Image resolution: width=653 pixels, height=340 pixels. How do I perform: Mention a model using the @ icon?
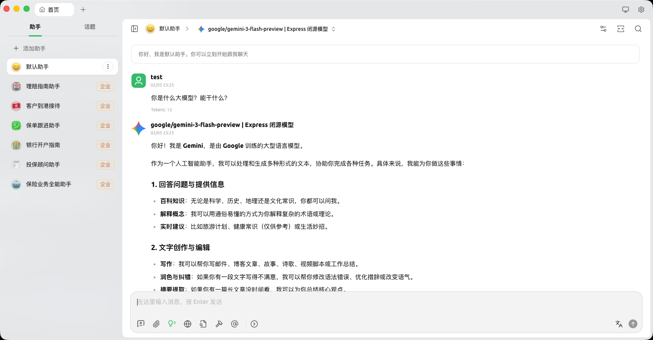(x=235, y=323)
